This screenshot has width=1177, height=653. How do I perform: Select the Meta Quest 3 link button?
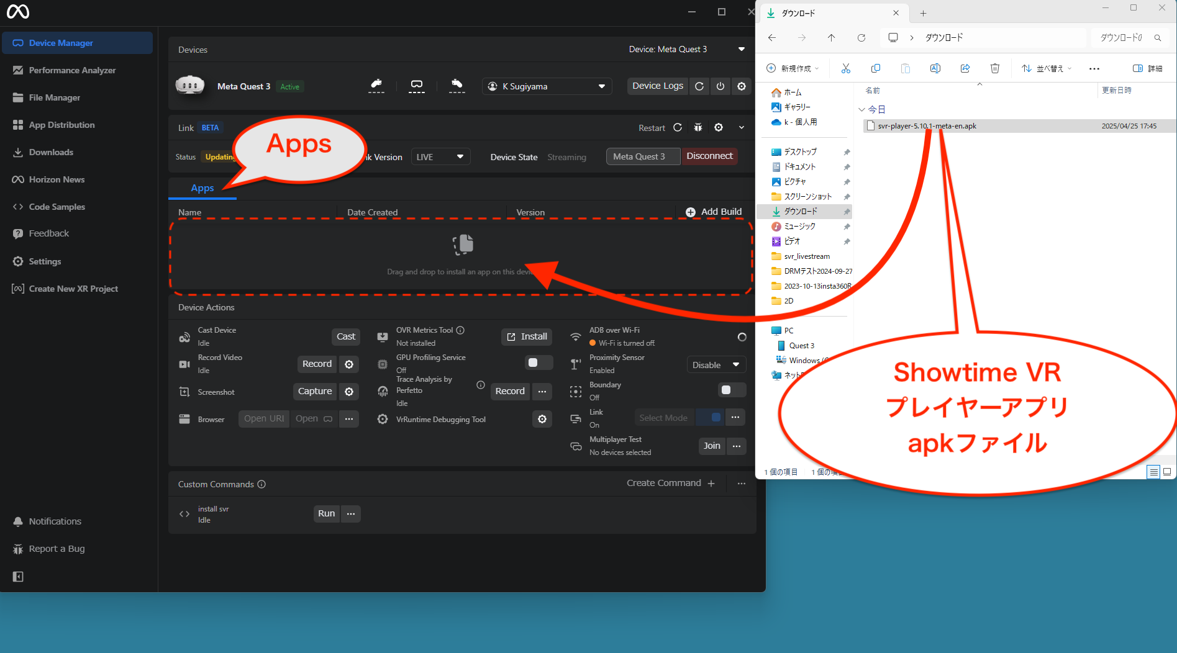pos(643,156)
